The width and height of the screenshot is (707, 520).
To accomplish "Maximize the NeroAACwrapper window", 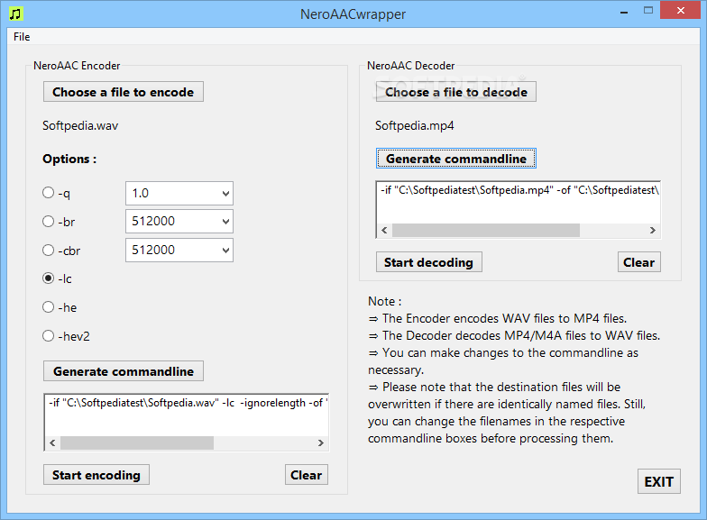I will (x=648, y=11).
